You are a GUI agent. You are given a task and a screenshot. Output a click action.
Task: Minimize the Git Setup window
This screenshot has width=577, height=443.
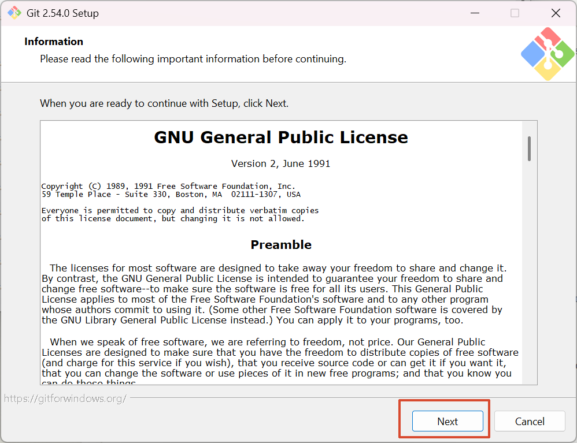pyautogui.click(x=474, y=13)
